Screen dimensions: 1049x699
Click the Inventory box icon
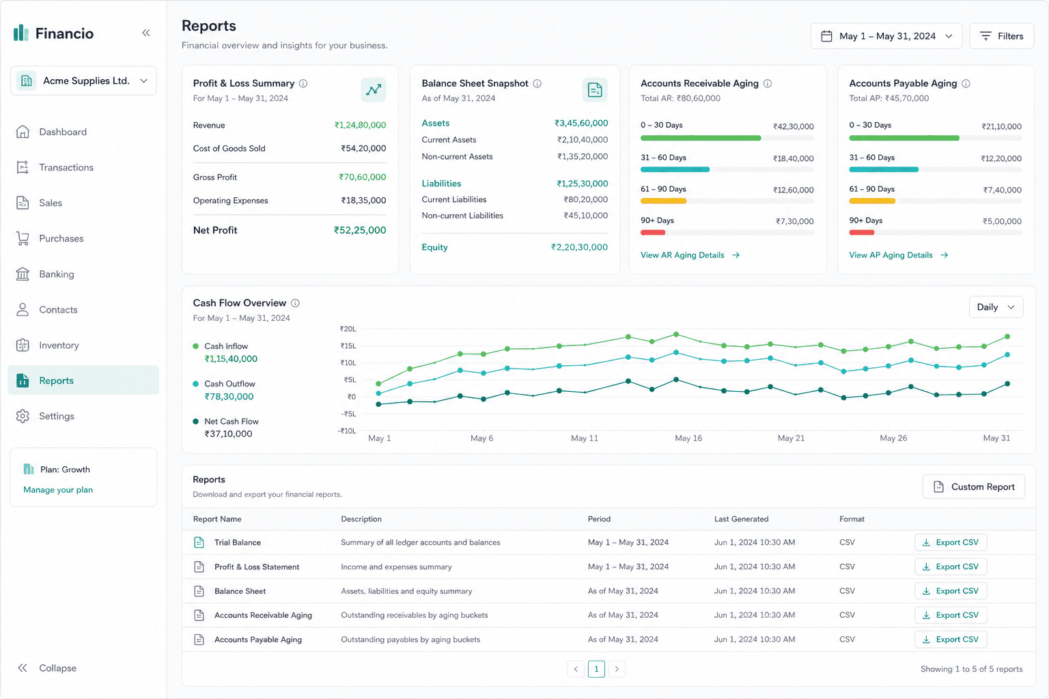23,345
